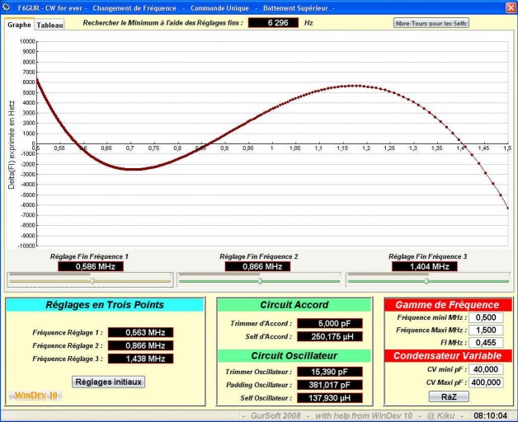Click the minimum search Hz value at top
This screenshot has width=518, height=422.
(x=274, y=23)
